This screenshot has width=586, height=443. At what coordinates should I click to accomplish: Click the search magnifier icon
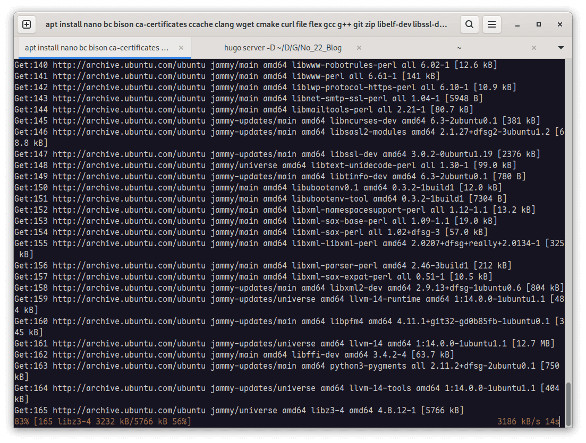(469, 24)
